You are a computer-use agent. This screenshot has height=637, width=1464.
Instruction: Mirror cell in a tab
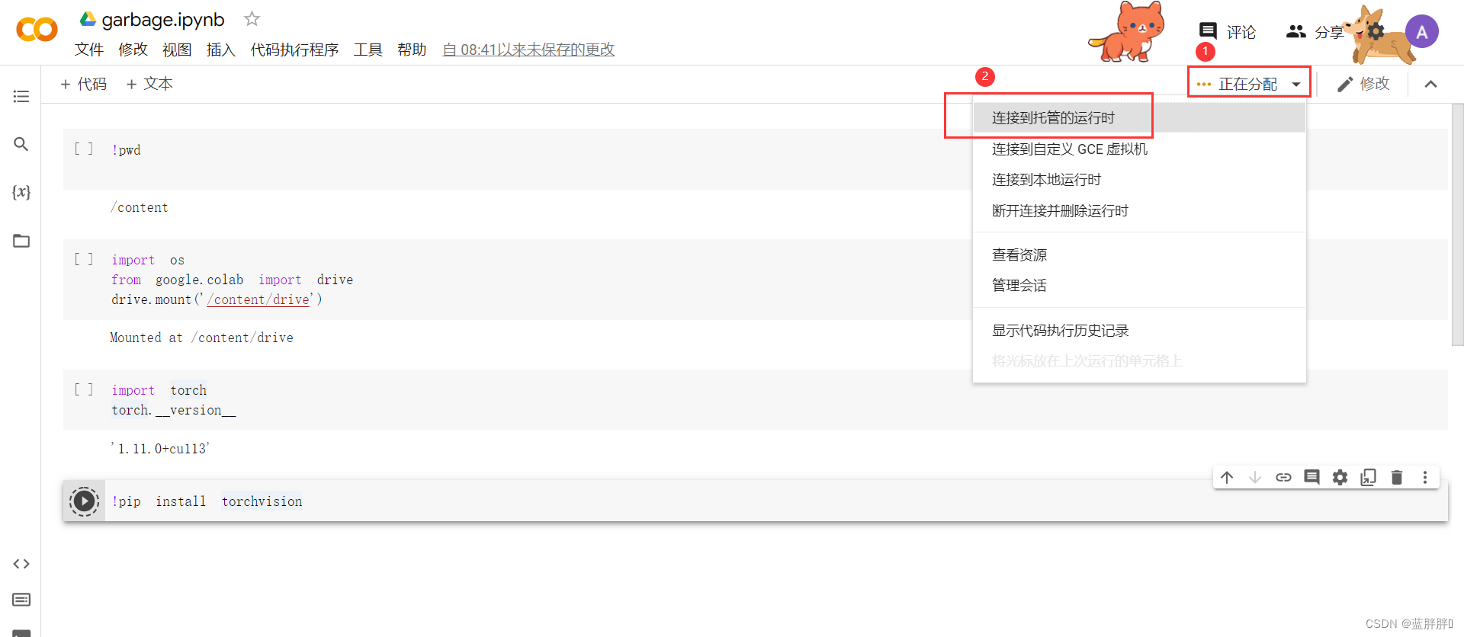pos(1369,477)
